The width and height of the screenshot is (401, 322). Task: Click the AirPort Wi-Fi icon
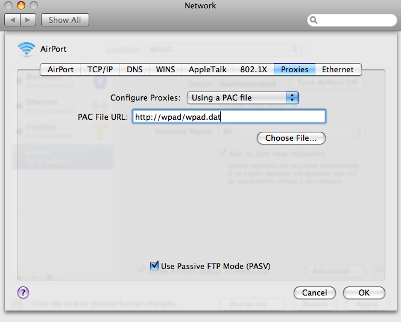tap(27, 49)
